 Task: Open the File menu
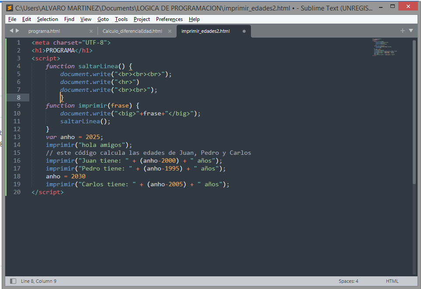coord(12,19)
